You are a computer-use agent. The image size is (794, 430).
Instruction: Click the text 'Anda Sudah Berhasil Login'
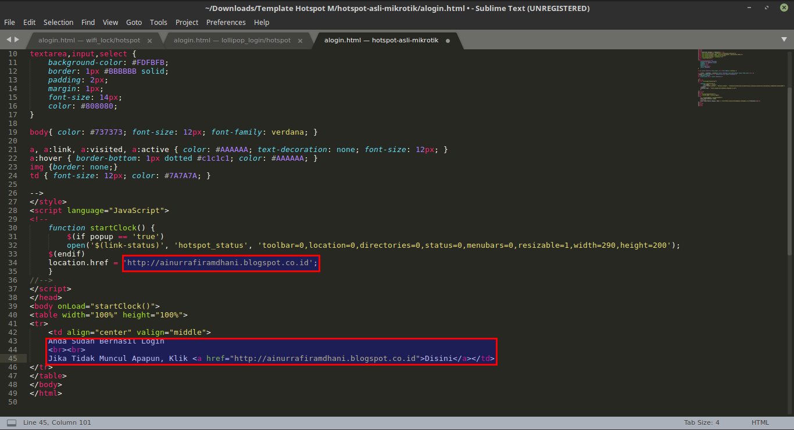click(106, 341)
